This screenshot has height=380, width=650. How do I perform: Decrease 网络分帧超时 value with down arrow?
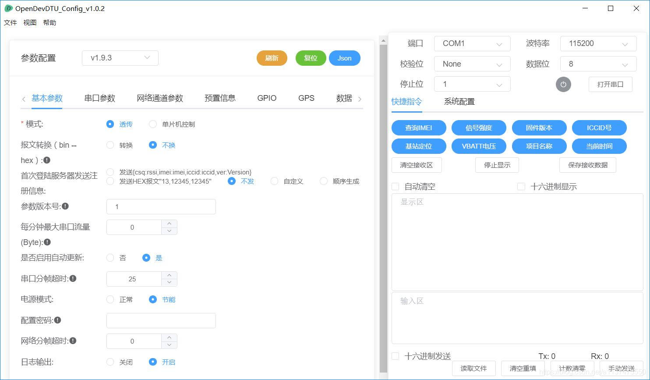[169, 345]
